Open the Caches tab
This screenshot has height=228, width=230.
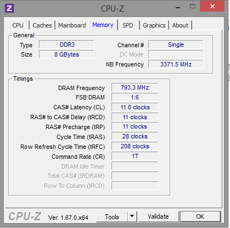[x=42, y=25]
